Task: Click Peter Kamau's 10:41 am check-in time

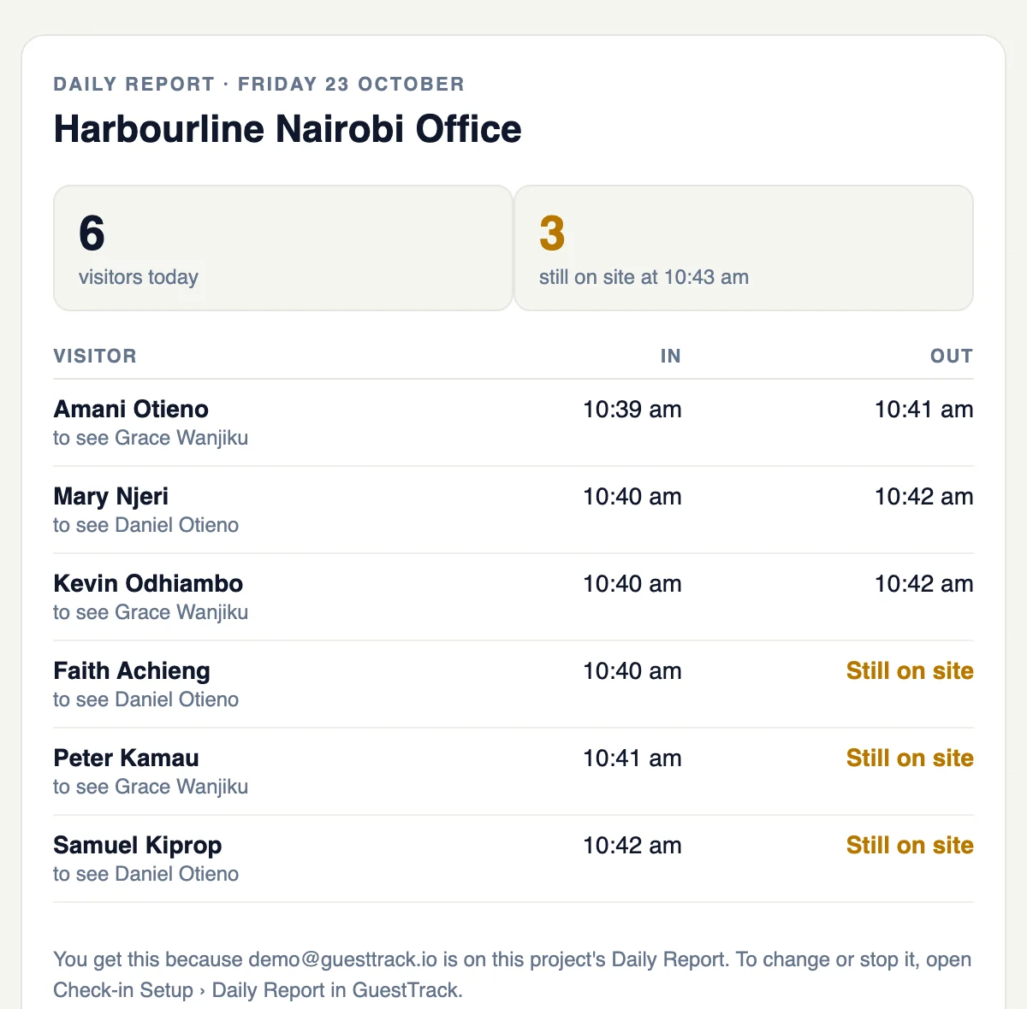Action: 632,758
